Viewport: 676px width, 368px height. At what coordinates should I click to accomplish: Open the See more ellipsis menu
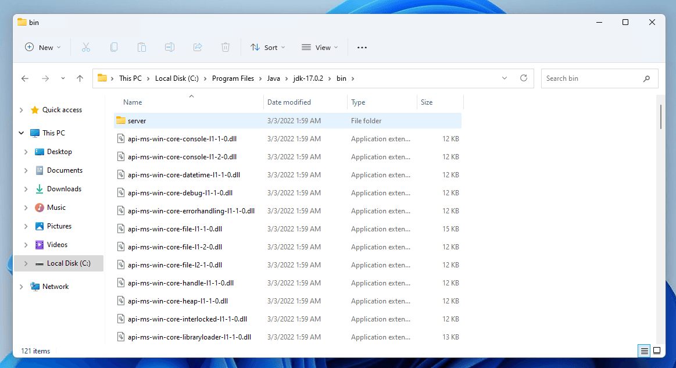tap(362, 48)
